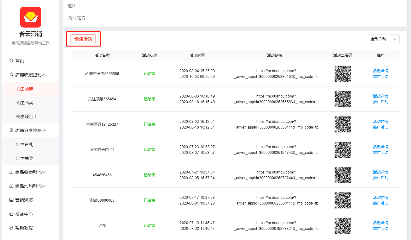Click the 创建活动 button
Viewport: 411px width, 240px height.
[83, 39]
